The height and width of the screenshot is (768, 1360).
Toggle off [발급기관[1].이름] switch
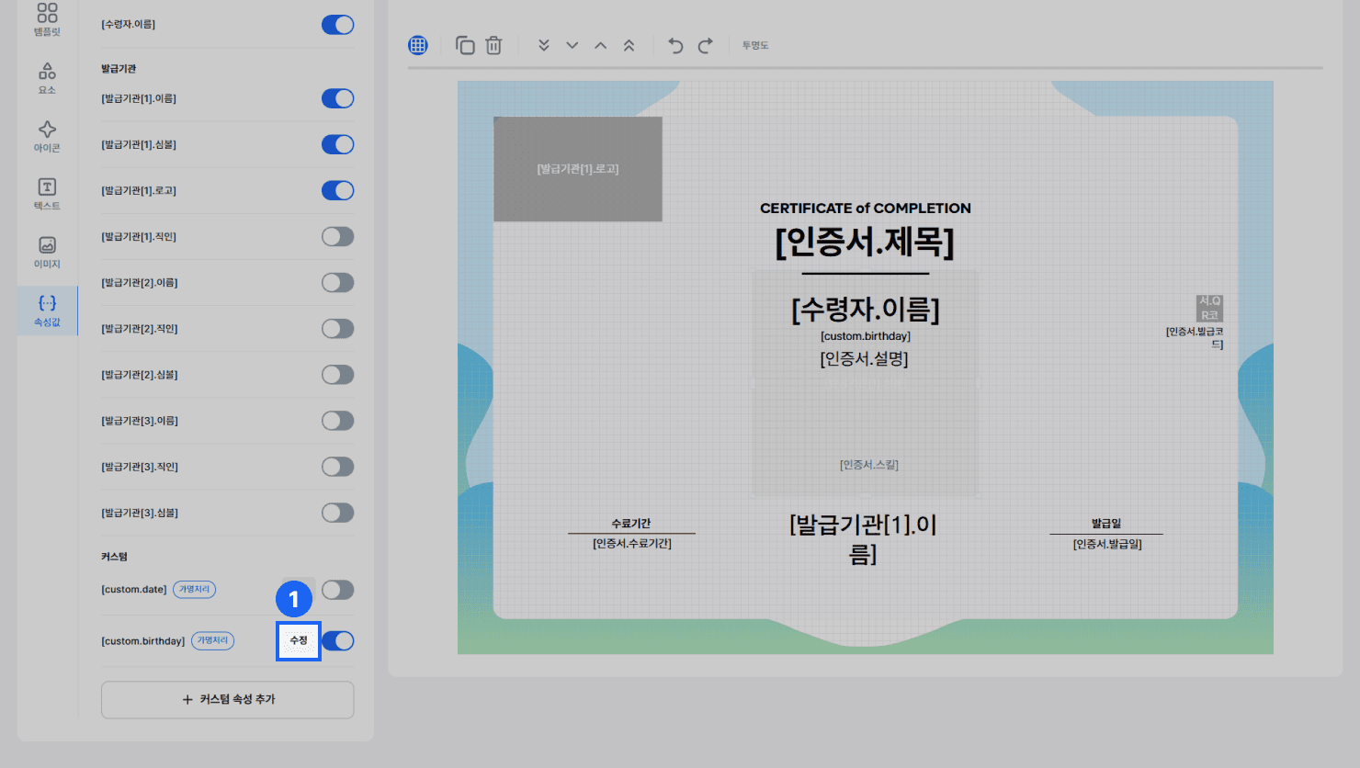coord(337,98)
